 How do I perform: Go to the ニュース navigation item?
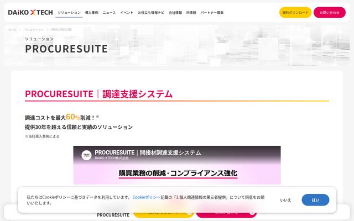[x=110, y=13]
